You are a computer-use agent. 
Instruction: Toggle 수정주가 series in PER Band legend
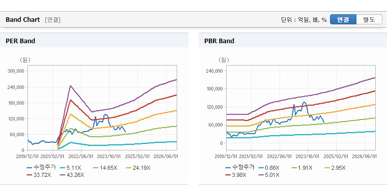41,168
